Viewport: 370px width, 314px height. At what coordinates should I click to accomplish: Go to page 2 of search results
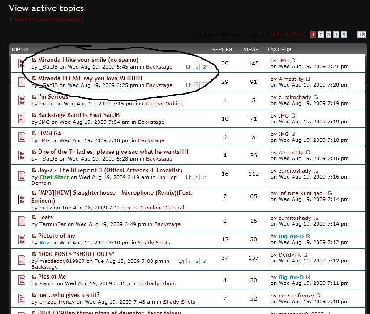click(x=321, y=35)
